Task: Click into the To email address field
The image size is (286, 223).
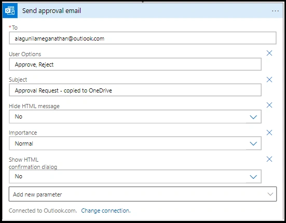Action: pos(143,38)
